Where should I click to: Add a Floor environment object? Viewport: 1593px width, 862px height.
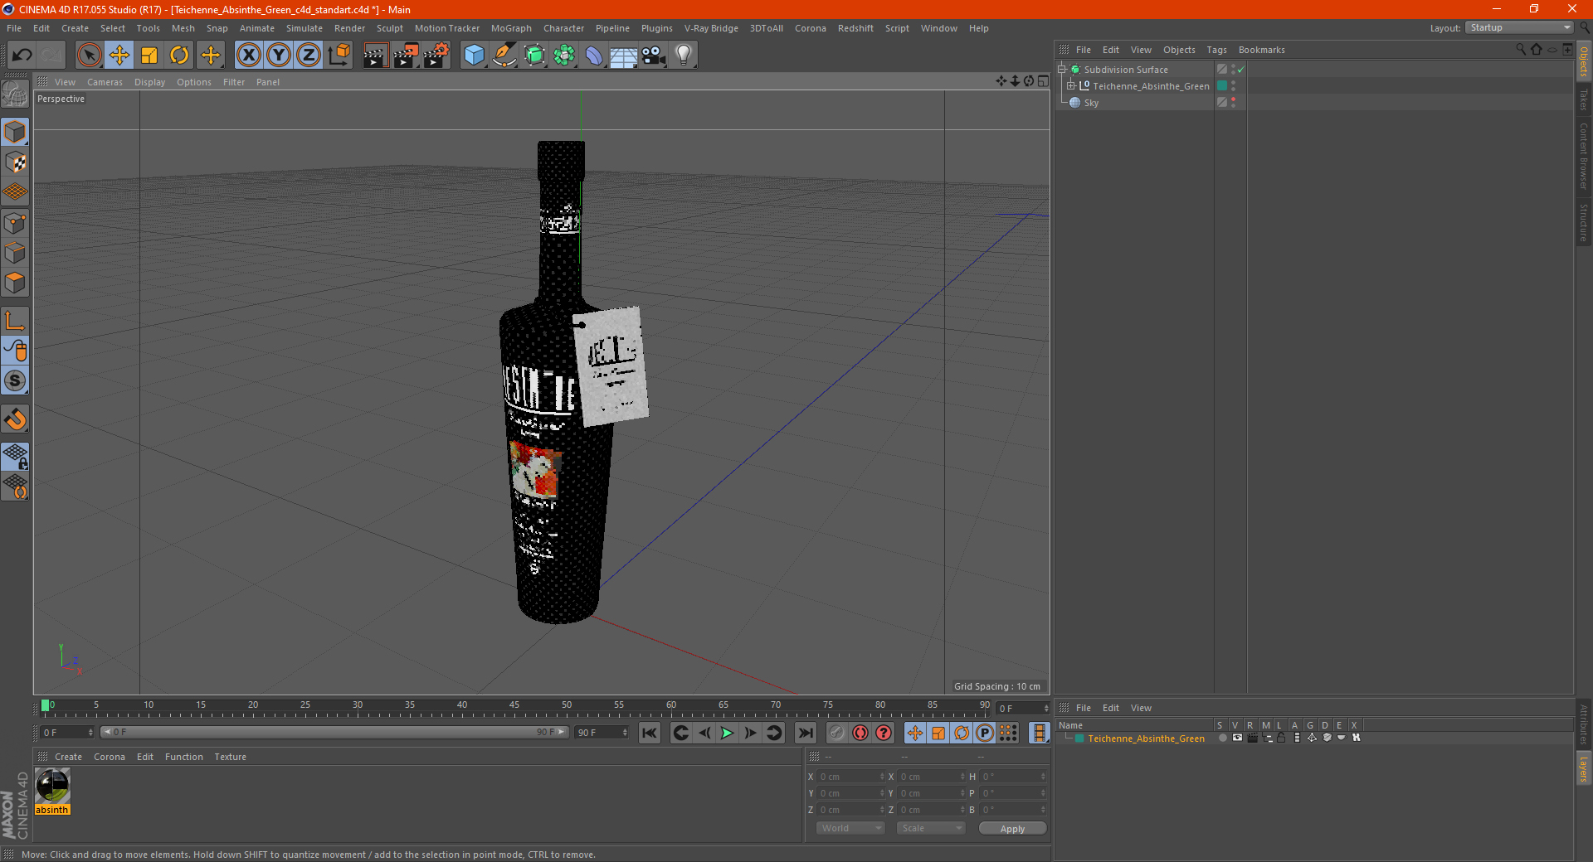624,56
